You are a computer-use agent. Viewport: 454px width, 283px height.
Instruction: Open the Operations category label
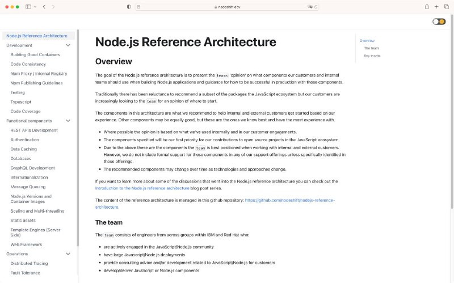pyautogui.click(x=17, y=254)
